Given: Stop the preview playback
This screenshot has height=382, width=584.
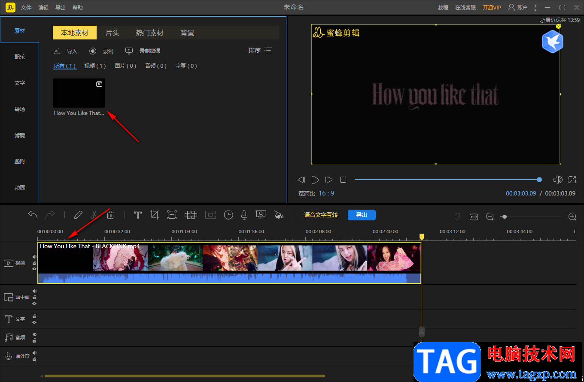Looking at the screenshot, I should pos(343,180).
